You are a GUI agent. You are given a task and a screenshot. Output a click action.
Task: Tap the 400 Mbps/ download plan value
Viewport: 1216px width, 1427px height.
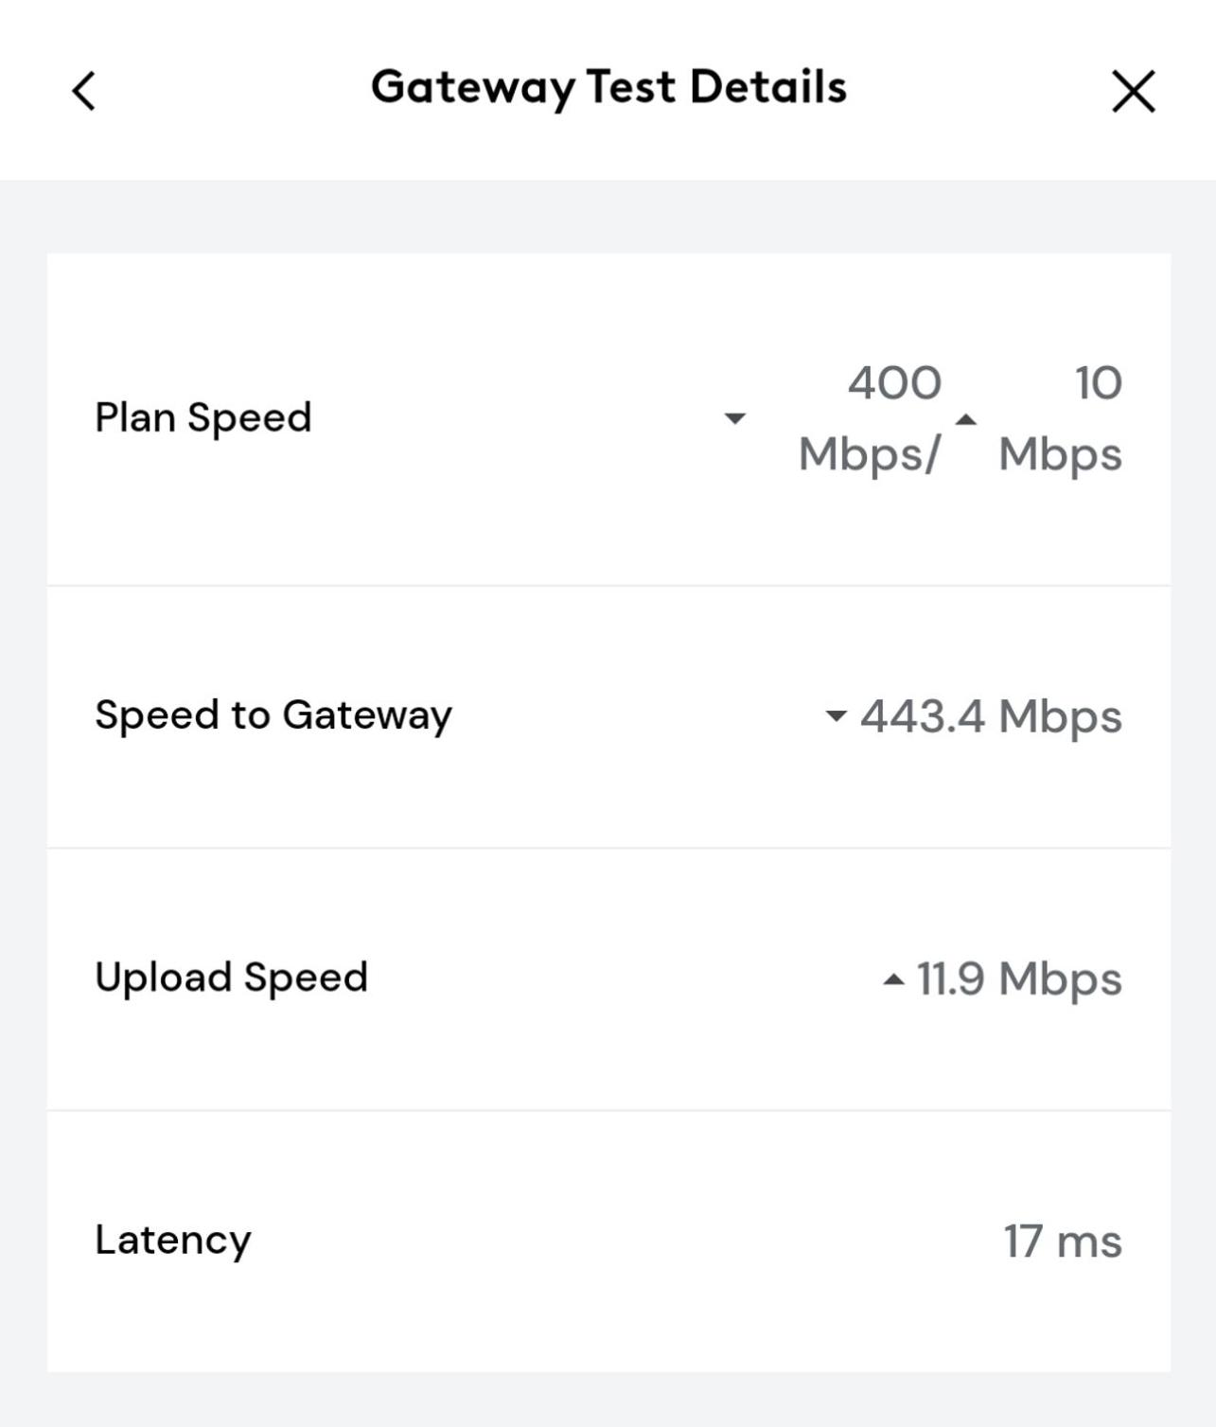[x=871, y=418]
